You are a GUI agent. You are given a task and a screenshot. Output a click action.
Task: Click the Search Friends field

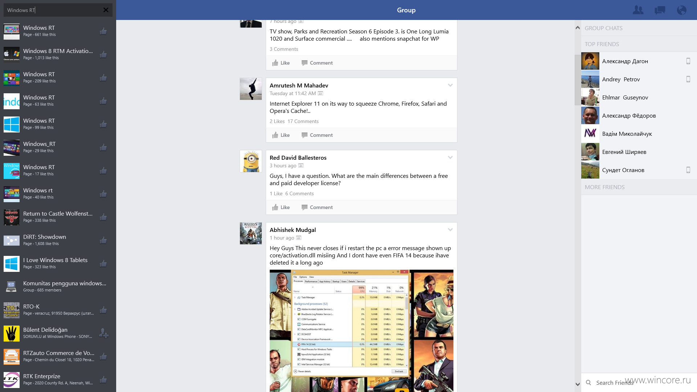[639, 383]
